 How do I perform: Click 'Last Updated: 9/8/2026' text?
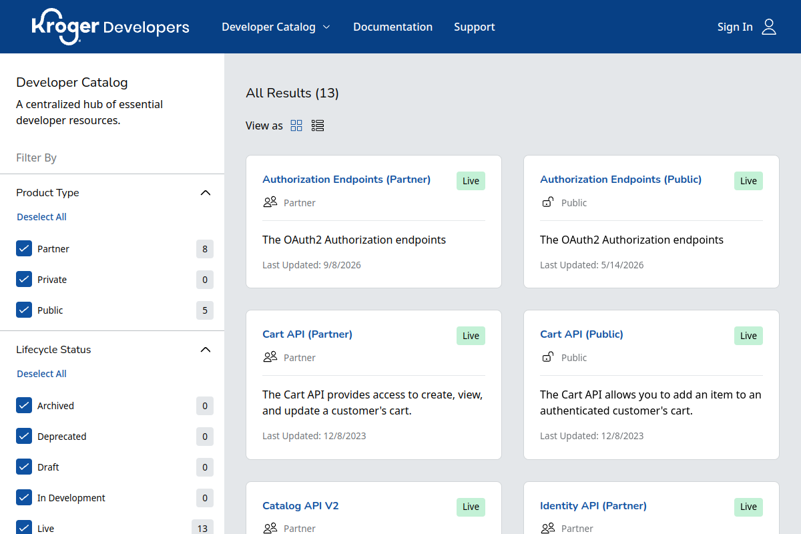pyautogui.click(x=312, y=265)
